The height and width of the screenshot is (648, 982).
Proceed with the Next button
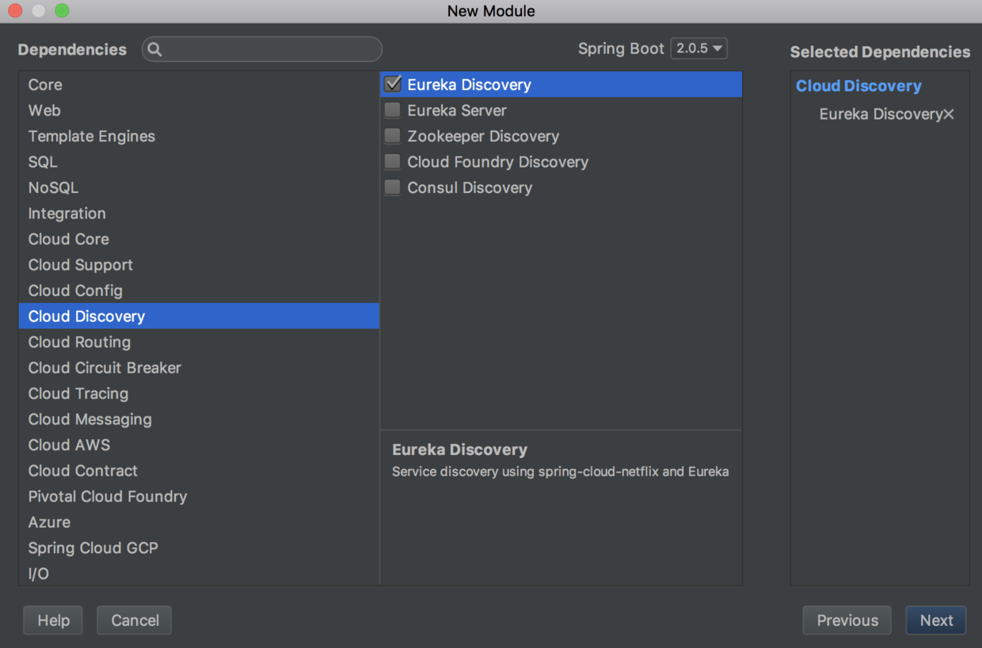tap(936, 620)
